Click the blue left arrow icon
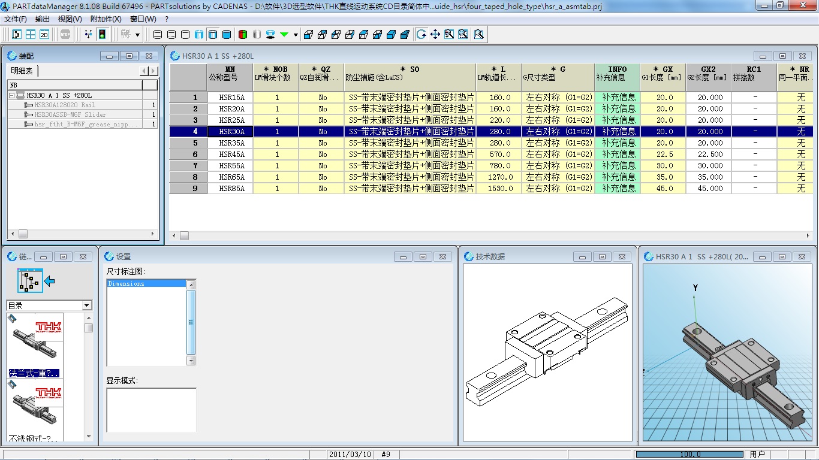This screenshot has width=819, height=460. pos(50,280)
